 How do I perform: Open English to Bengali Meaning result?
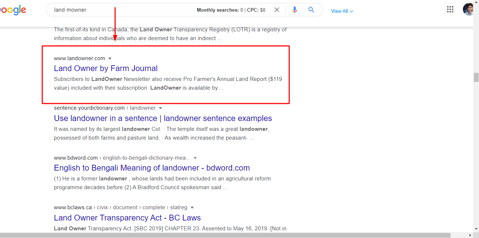pyautogui.click(x=152, y=168)
